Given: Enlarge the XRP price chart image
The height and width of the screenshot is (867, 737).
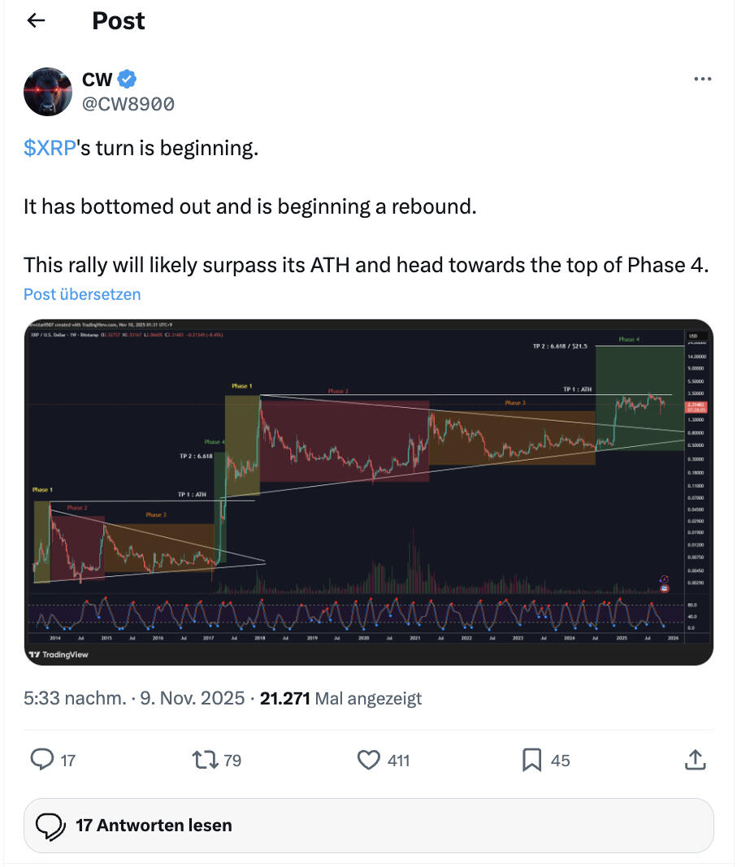Looking at the screenshot, I should click(368, 492).
